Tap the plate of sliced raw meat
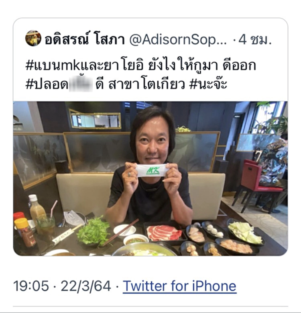The height and width of the screenshot is (313, 301). tap(164, 232)
